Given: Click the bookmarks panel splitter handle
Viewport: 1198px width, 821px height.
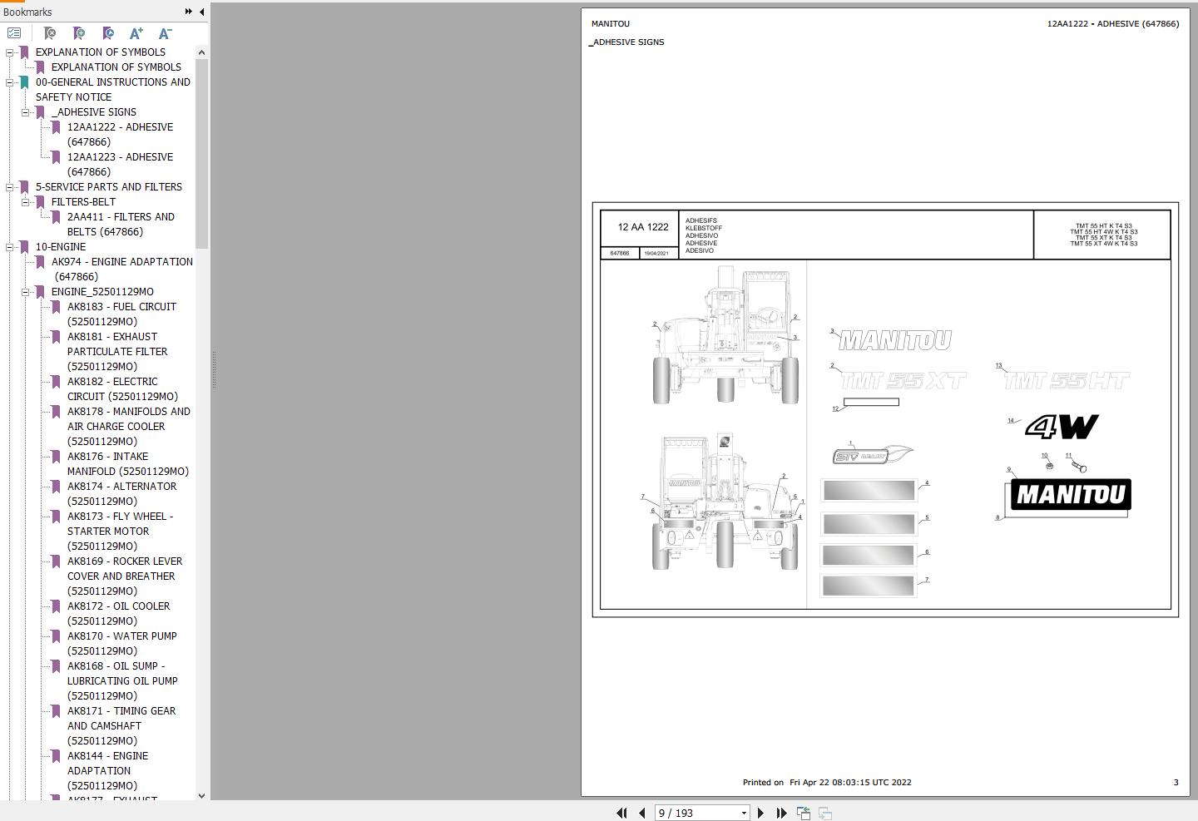Looking at the screenshot, I should pyautogui.click(x=214, y=369).
